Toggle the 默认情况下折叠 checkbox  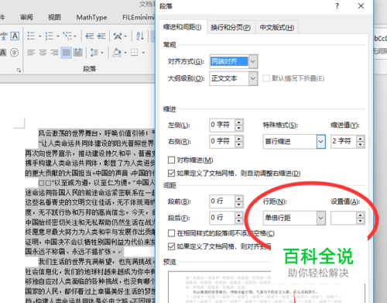coord(266,78)
